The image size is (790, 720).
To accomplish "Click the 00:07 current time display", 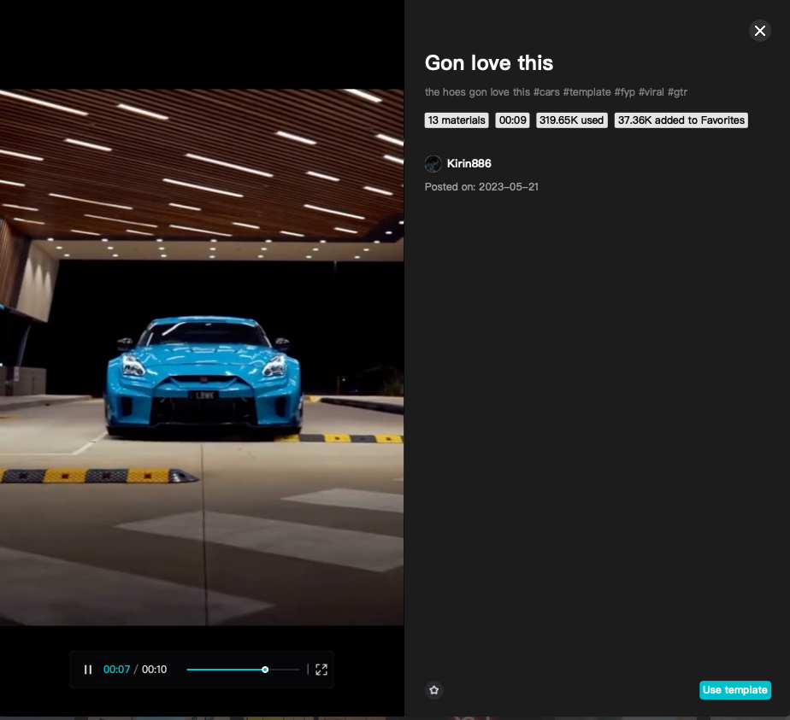I will 116,670.
